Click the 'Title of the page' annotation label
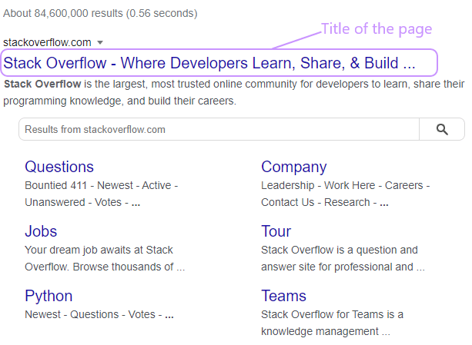Screen dimensions: 472x345 (376, 29)
